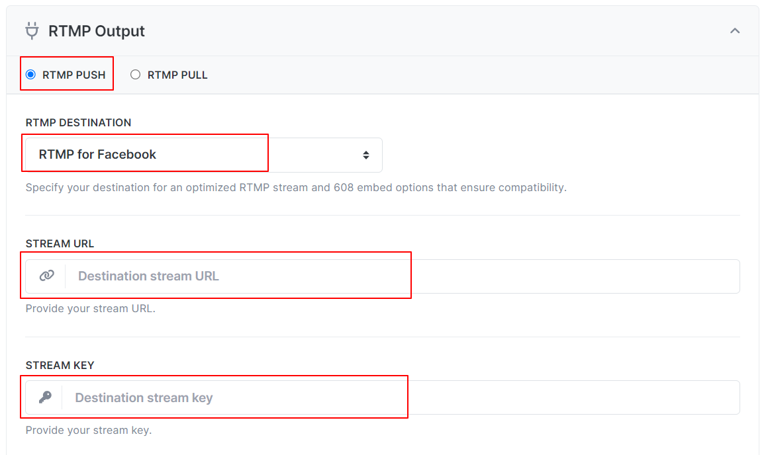
Task: Click the chain link icon in Stream URL field
Action: (x=46, y=276)
